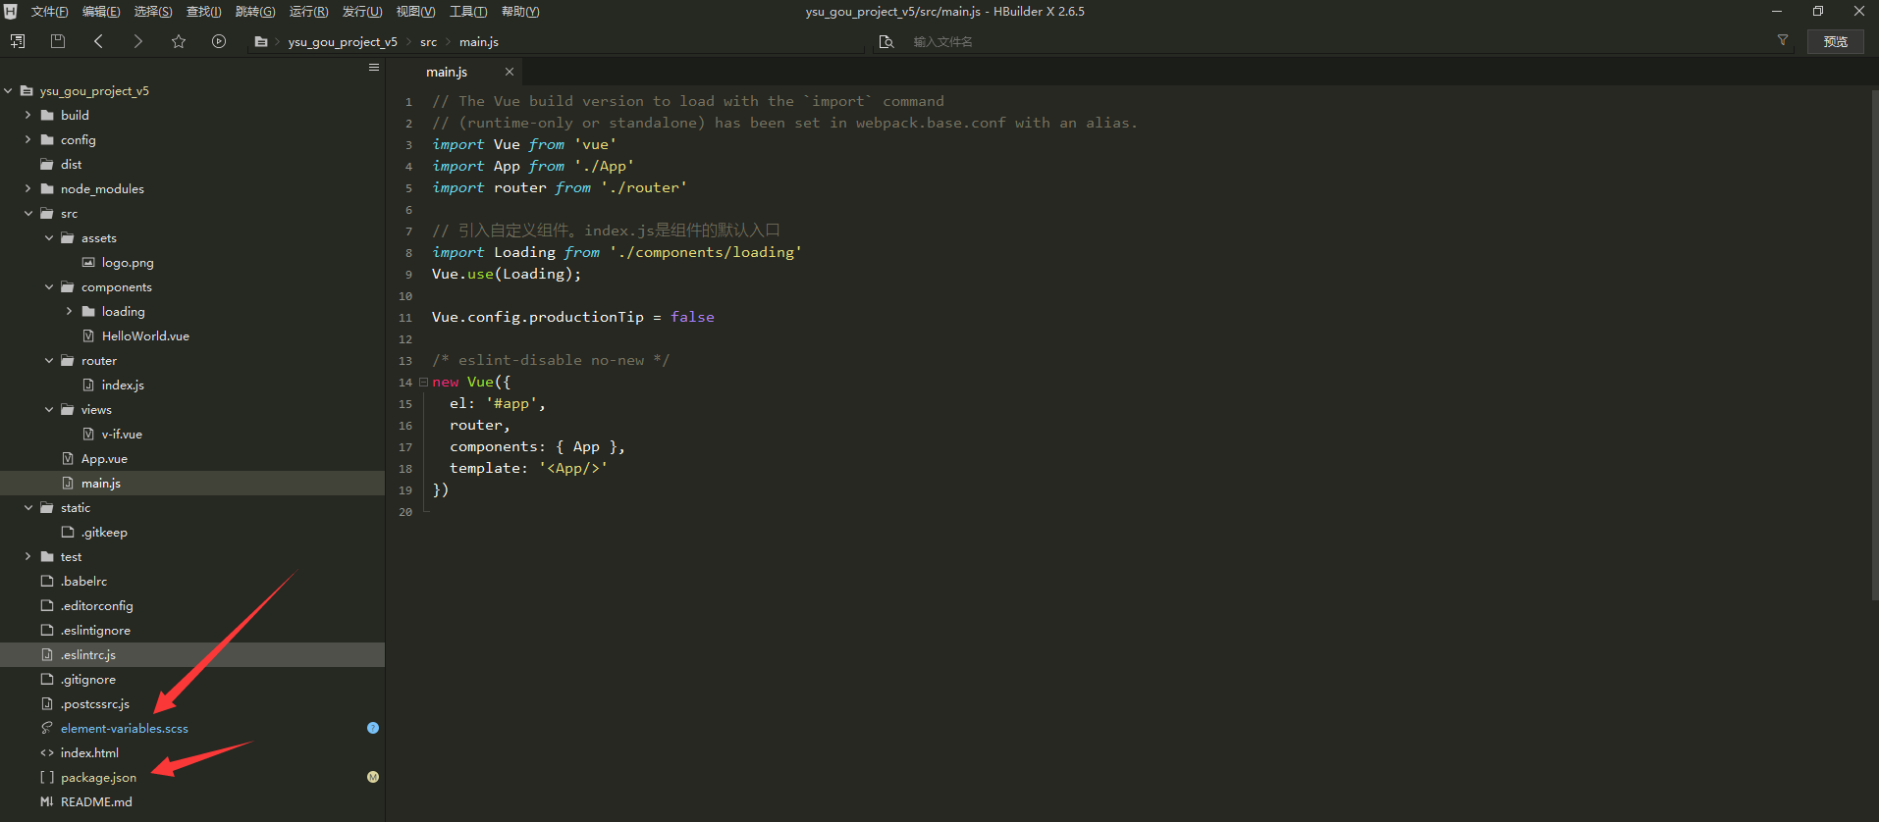1879x822 pixels.
Task: Open .gitkeep in the static folder
Action: click(x=104, y=532)
